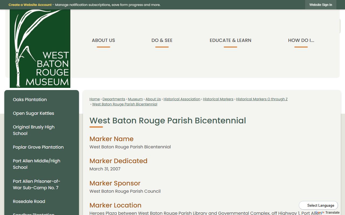Open the How Do I... menu
345x215 pixels.
click(301, 40)
